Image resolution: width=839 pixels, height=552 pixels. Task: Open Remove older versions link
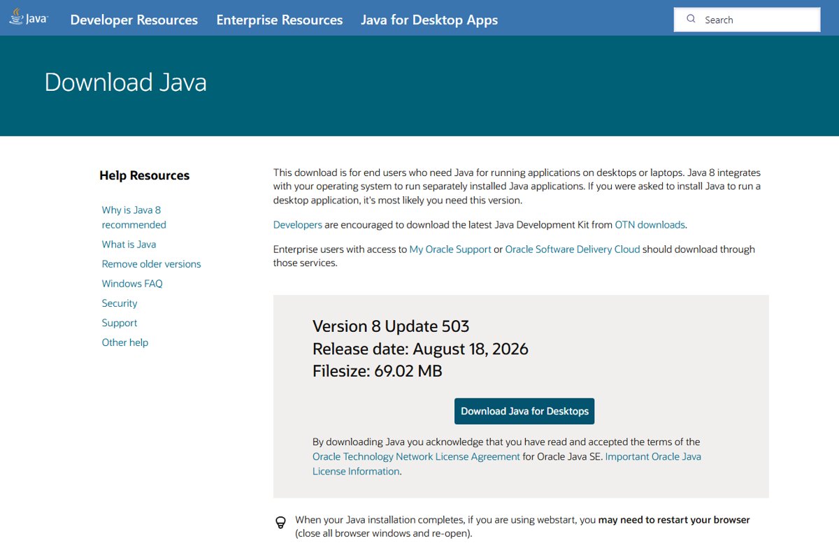[x=151, y=264]
